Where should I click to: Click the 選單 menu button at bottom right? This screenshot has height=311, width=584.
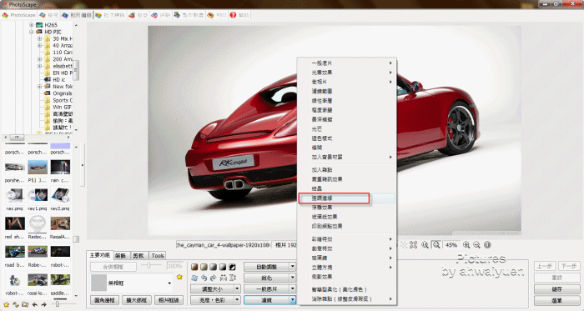coord(556,300)
